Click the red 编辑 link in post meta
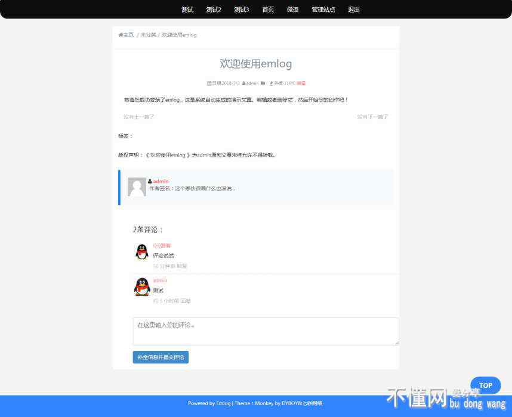This screenshot has width=512, height=417. point(301,83)
